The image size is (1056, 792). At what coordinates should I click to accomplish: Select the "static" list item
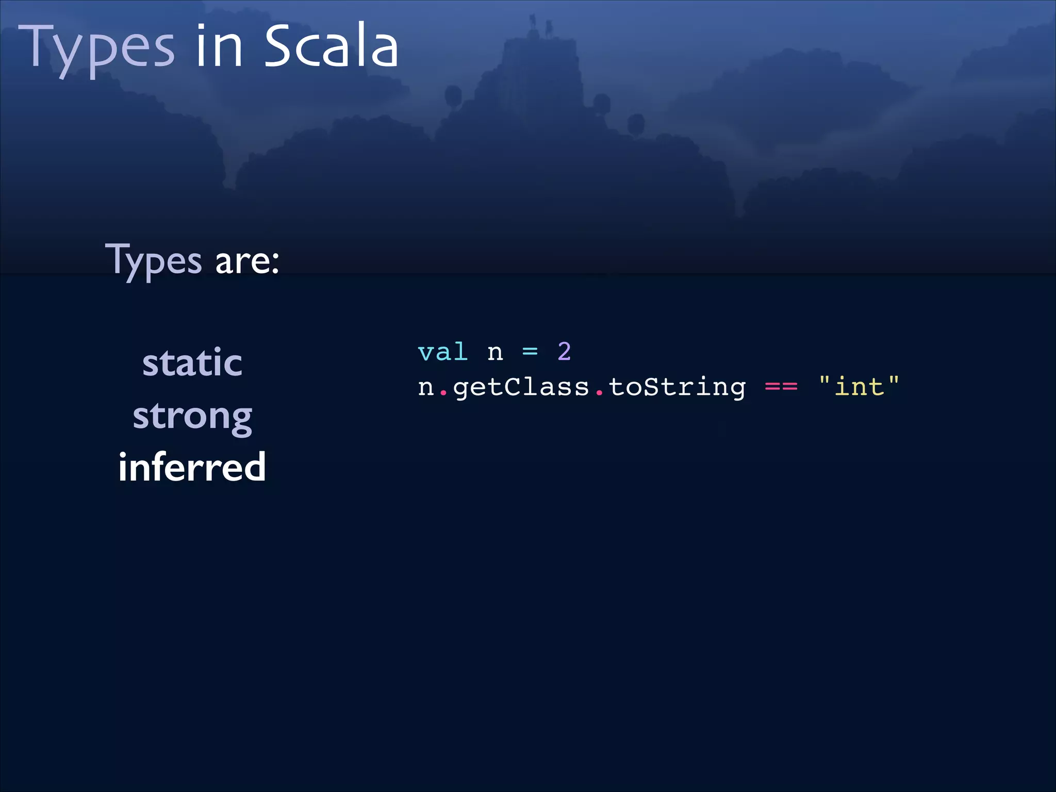click(192, 362)
